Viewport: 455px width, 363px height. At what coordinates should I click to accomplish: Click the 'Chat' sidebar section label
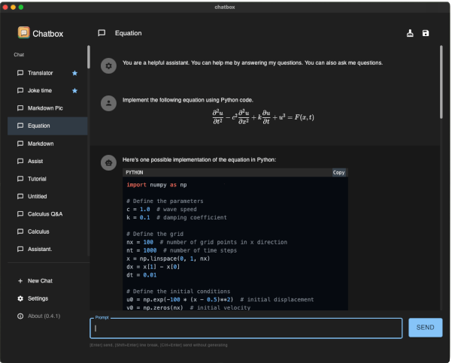coord(19,55)
